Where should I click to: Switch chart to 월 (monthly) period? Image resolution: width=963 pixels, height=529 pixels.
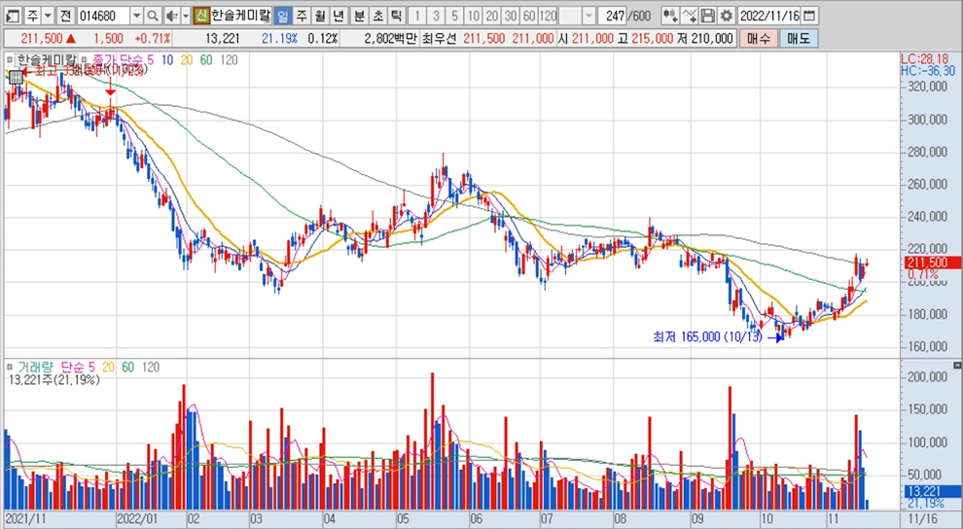pyautogui.click(x=319, y=16)
